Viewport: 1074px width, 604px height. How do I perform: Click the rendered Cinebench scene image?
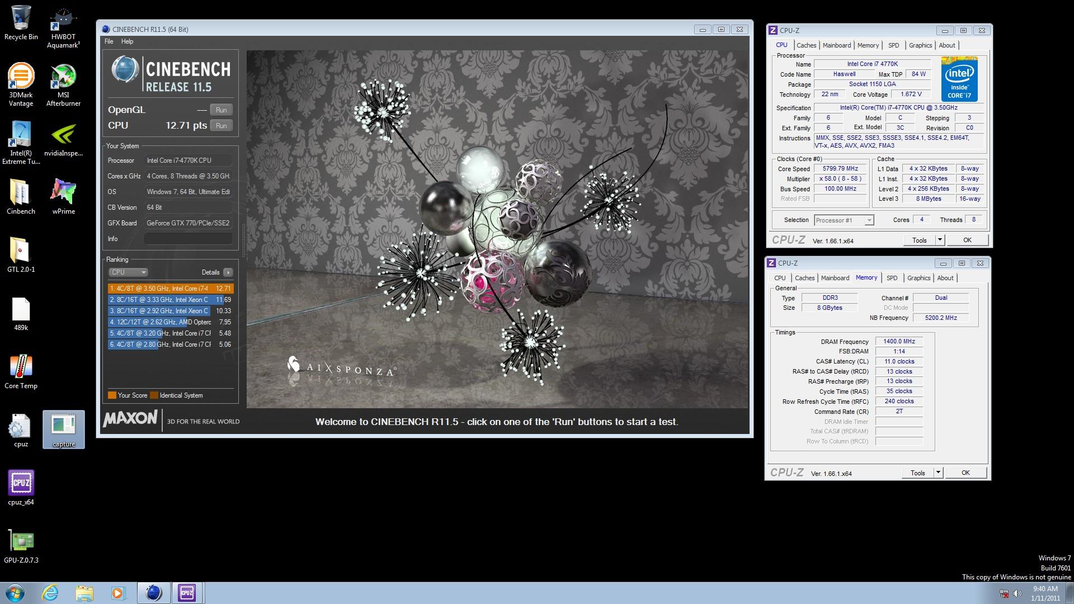[x=497, y=229]
